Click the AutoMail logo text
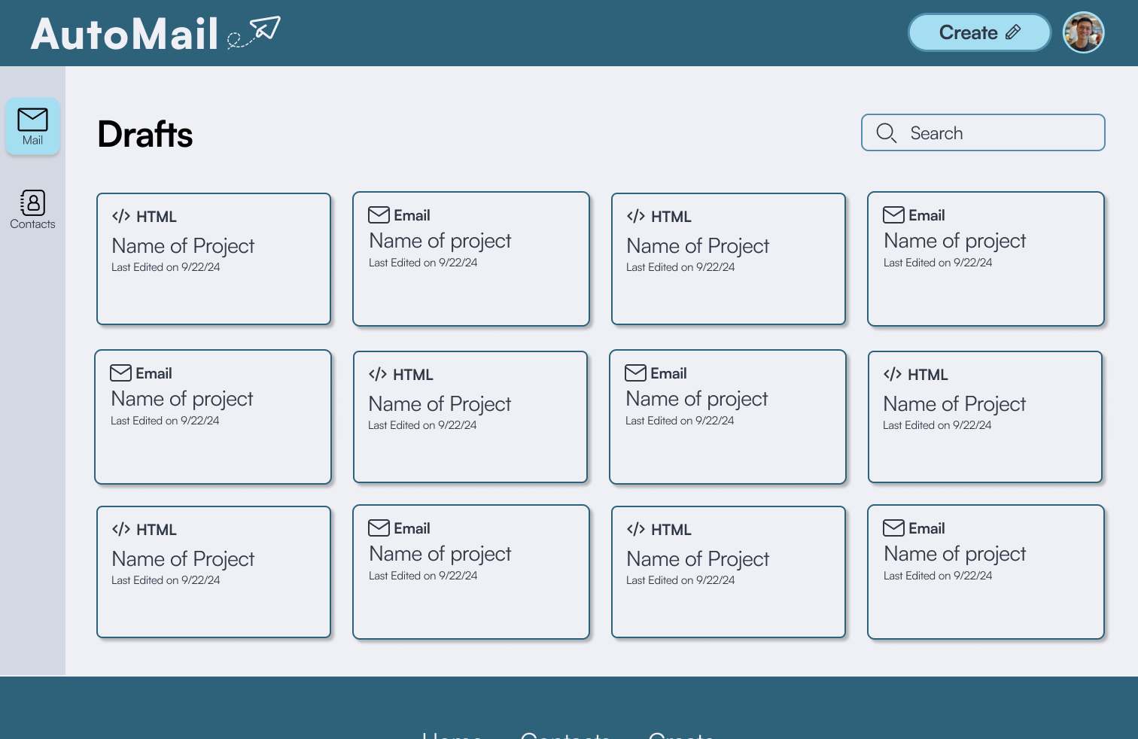 (x=125, y=35)
